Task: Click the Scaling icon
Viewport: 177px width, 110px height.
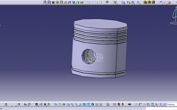Action: [138, 2]
